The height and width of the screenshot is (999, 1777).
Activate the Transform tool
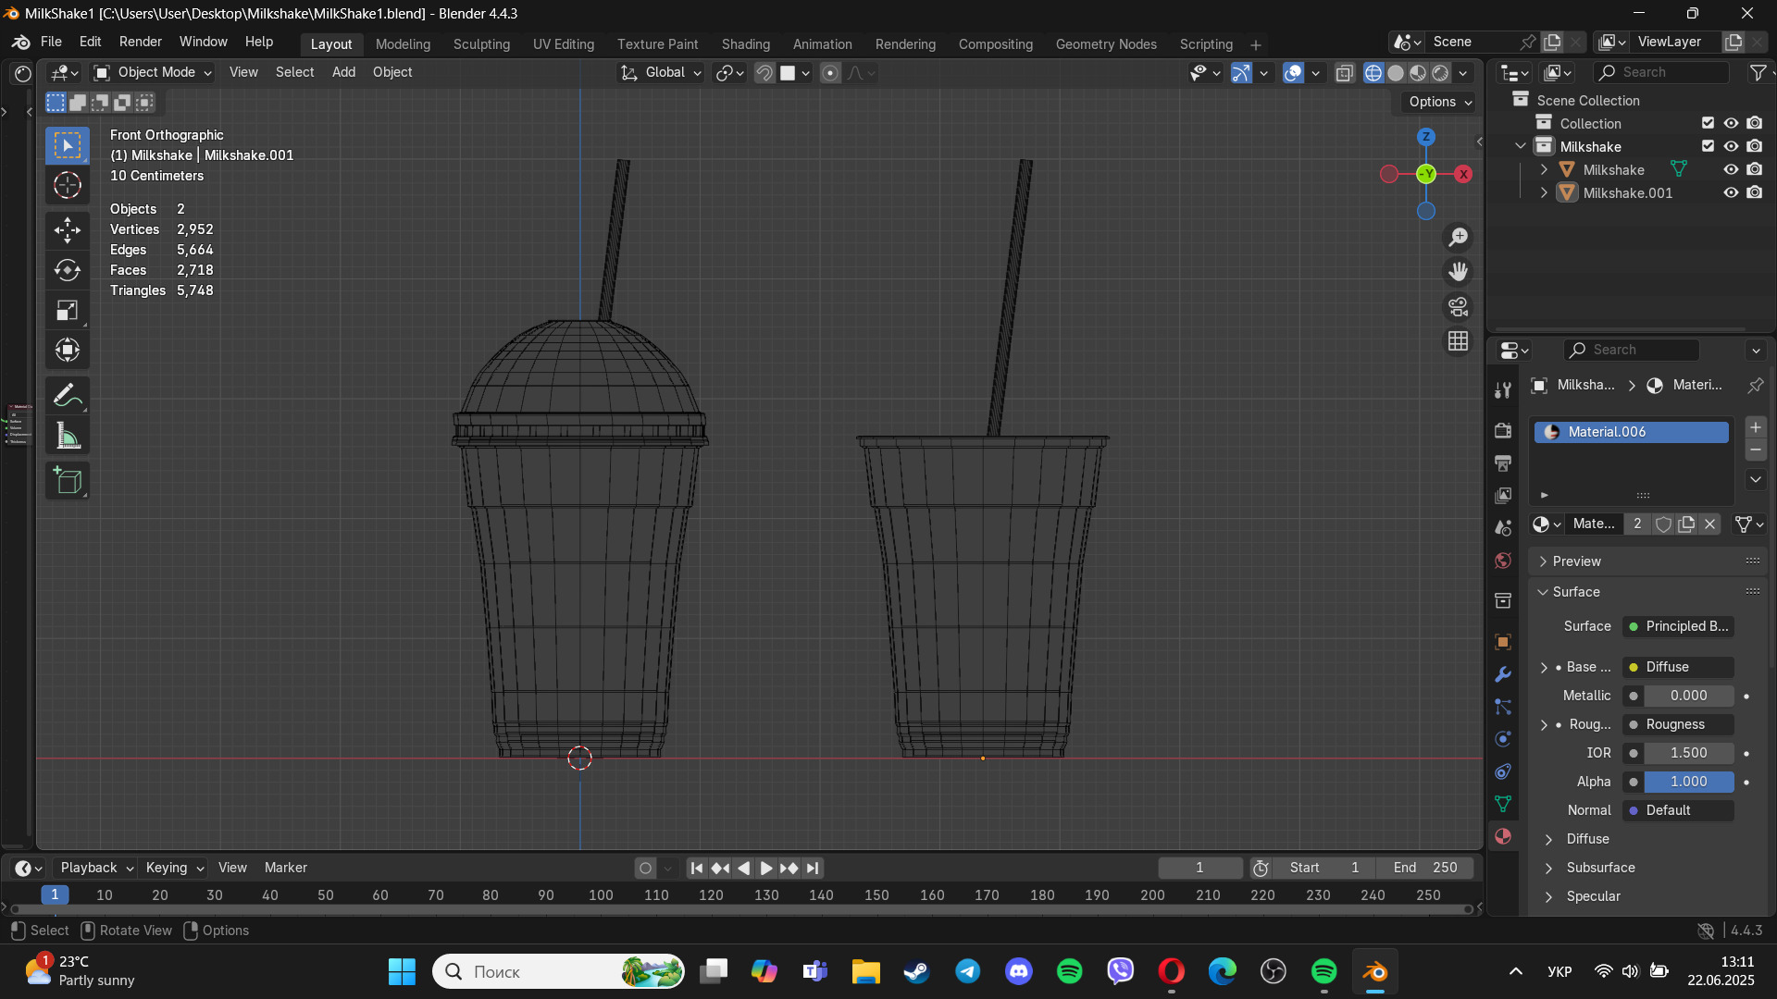[68, 350]
